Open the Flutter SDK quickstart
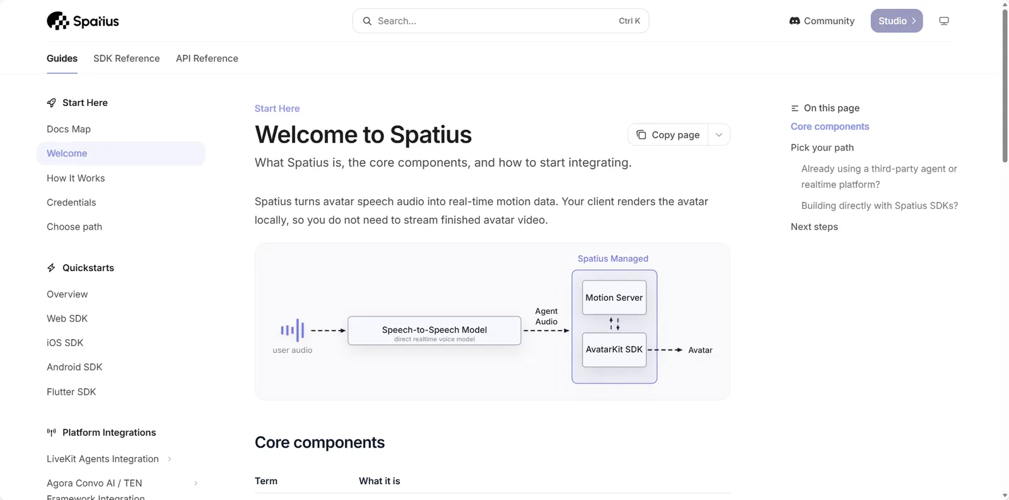 pyautogui.click(x=71, y=392)
